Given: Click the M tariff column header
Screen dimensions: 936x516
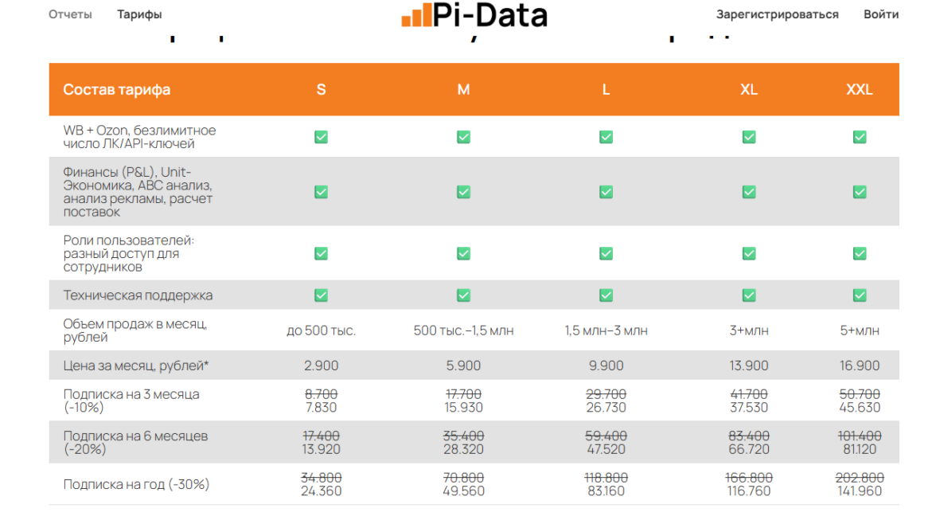Looking at the screenshot, I should pyautogui.click(x=463, y=90).
